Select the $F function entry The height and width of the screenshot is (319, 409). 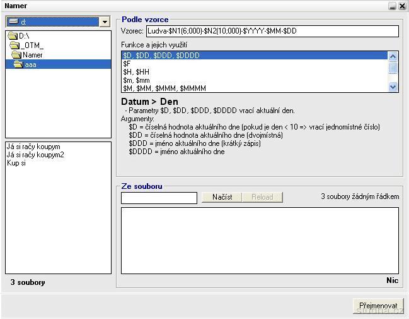coord(127,64)
